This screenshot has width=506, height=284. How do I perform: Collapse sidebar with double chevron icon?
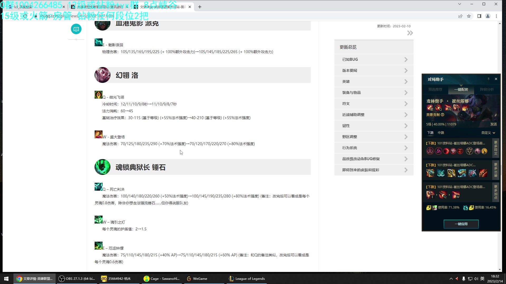click(x=410, y=33)
